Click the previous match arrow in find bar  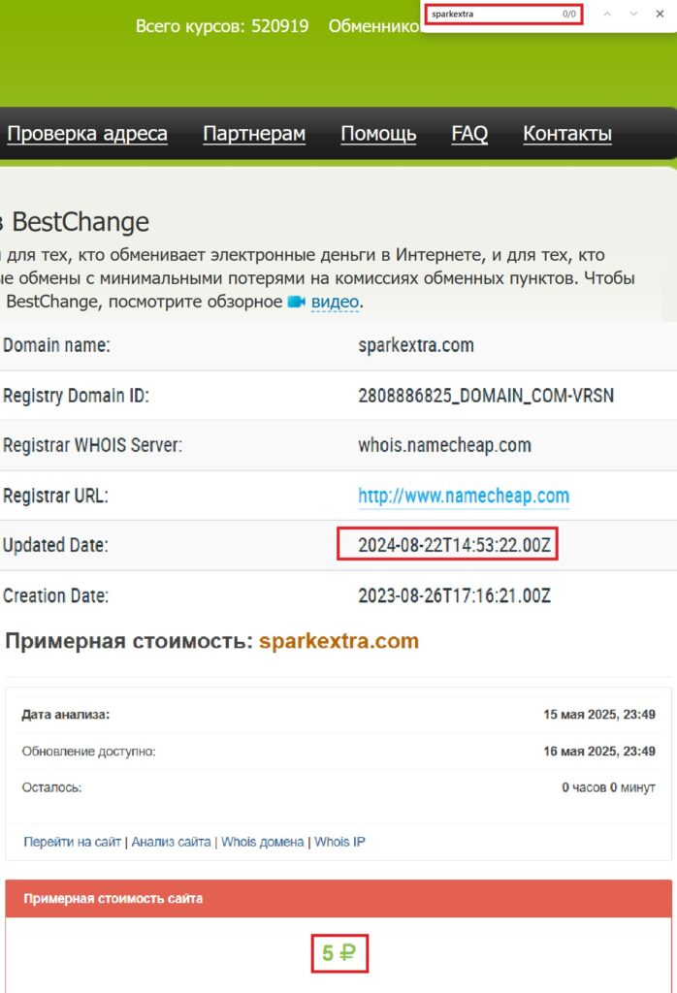tap(607, 15)
